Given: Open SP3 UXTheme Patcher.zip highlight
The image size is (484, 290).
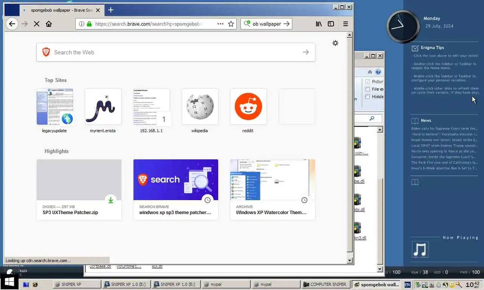Looking at the screenshot, I should pos(79,190).
